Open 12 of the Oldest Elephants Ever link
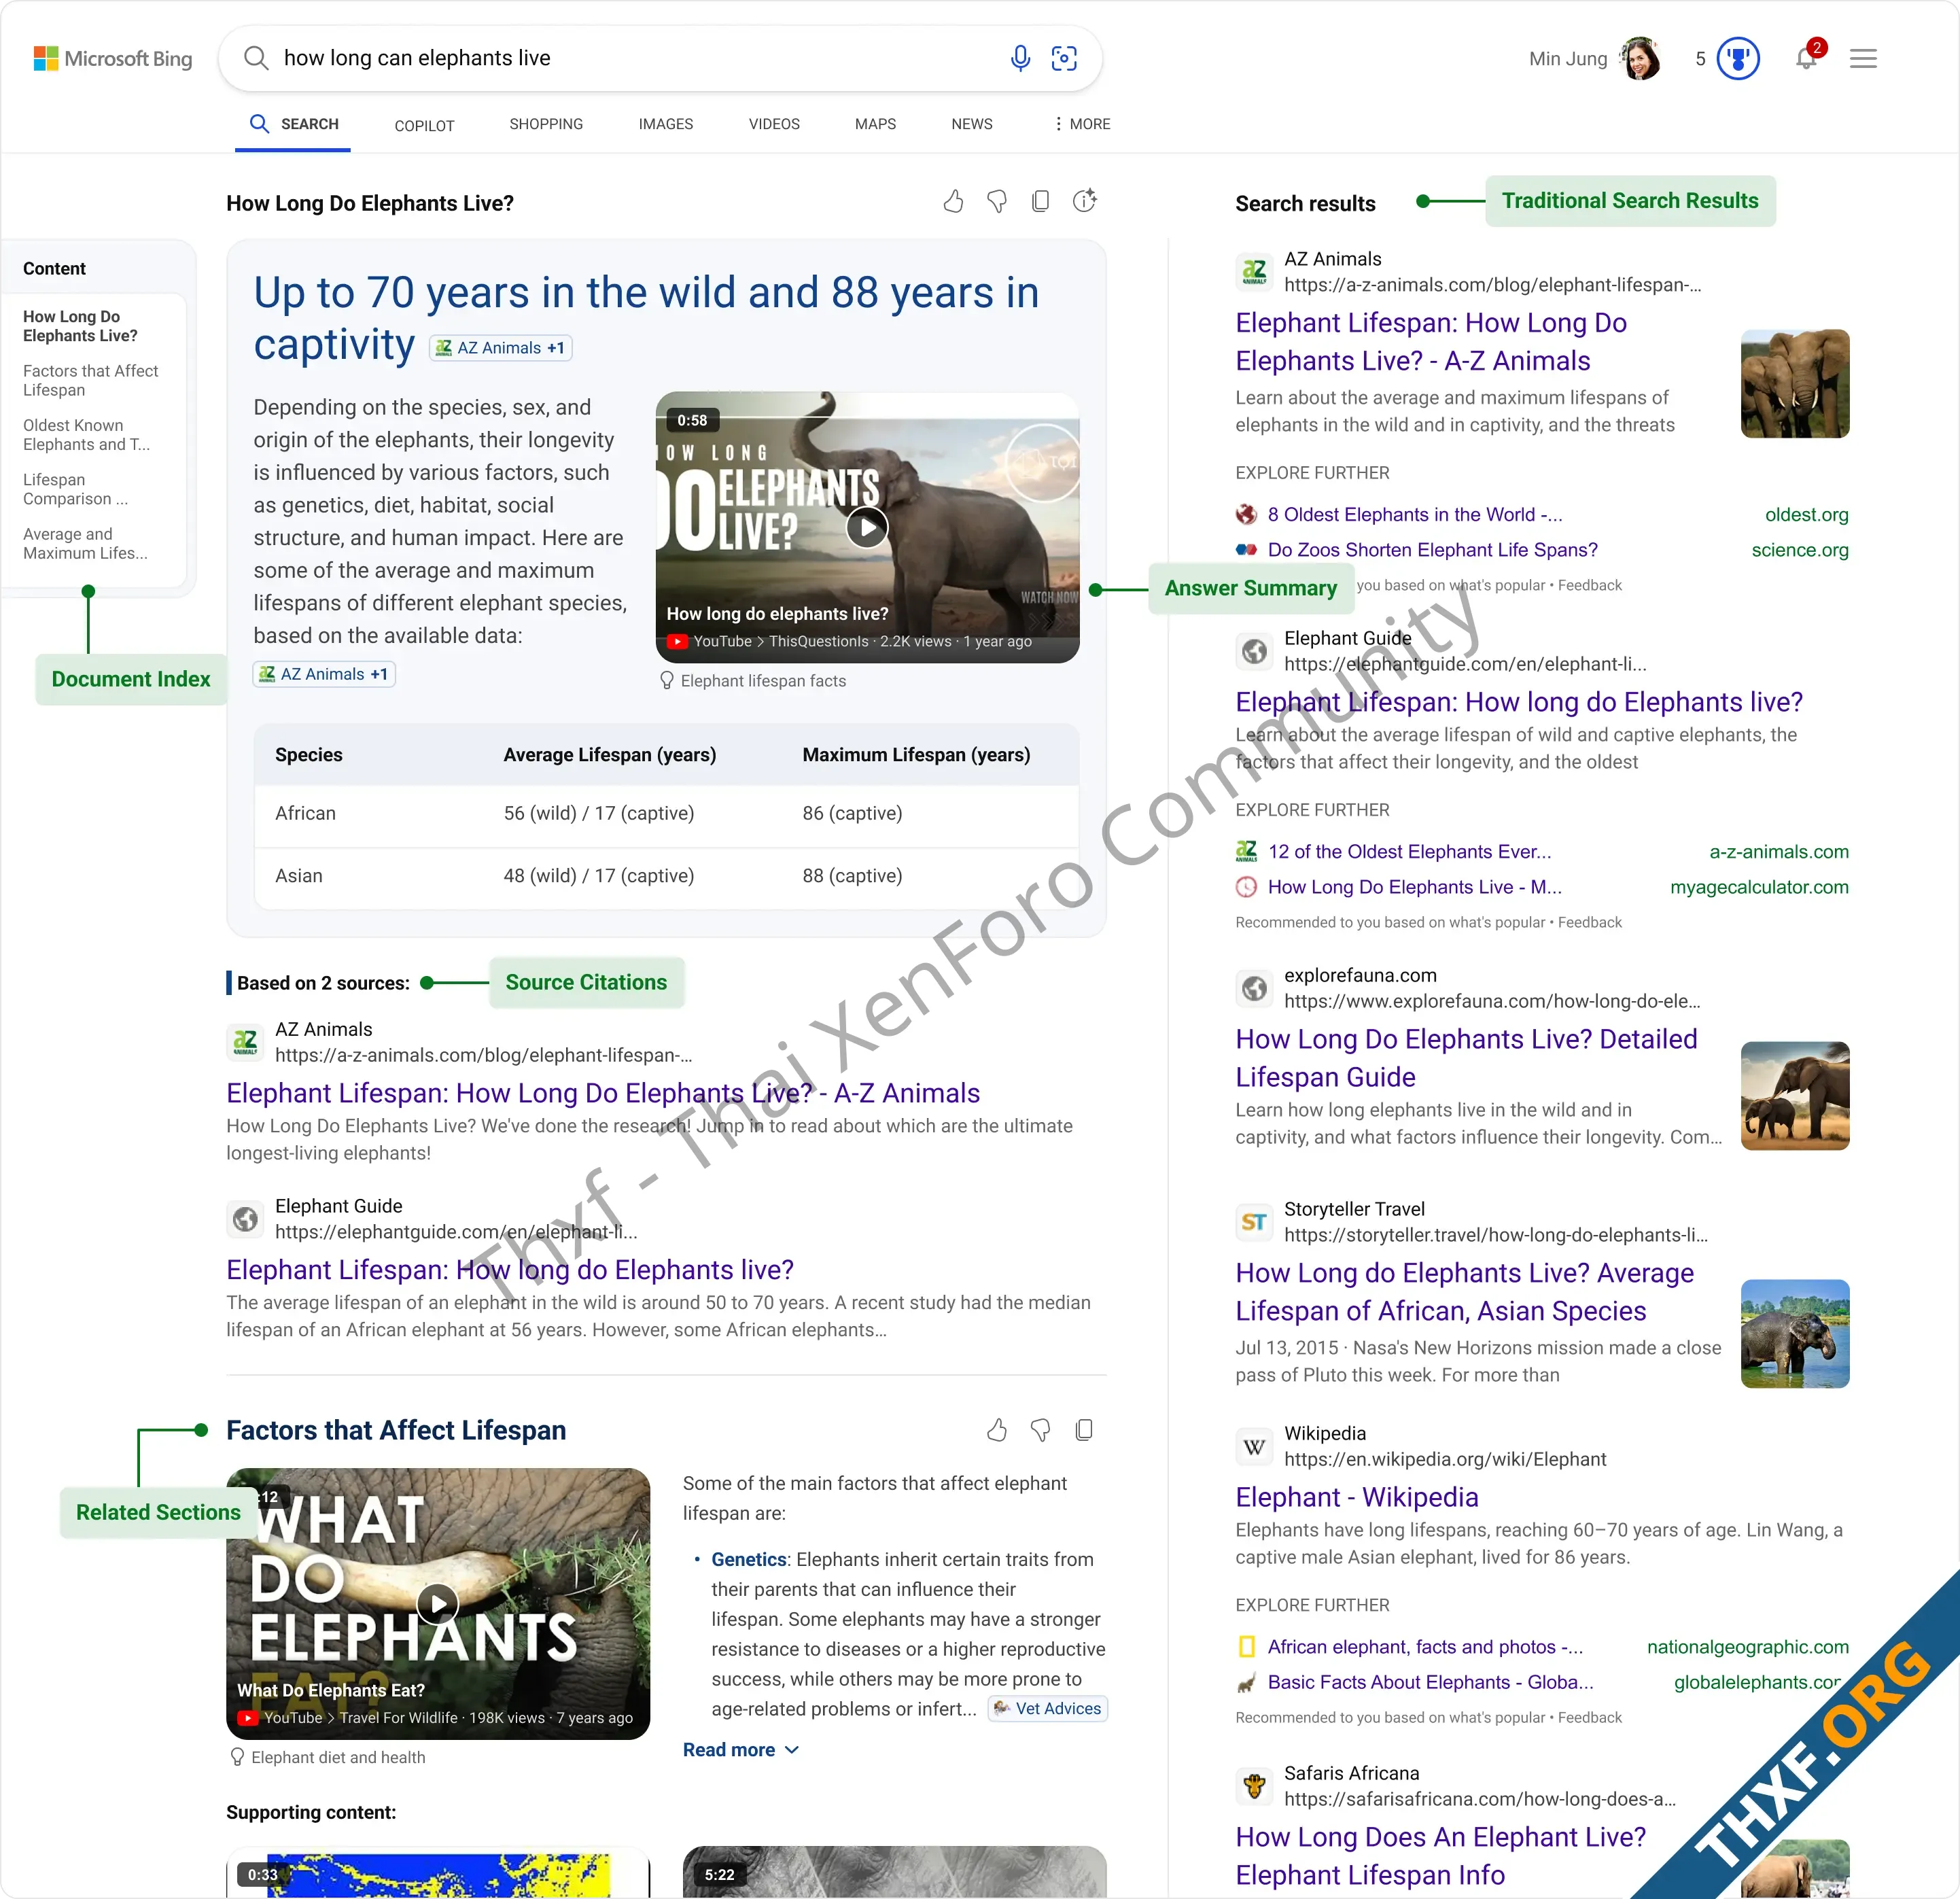This screenshot has height=1899, width=1960. pos(1409,852)
